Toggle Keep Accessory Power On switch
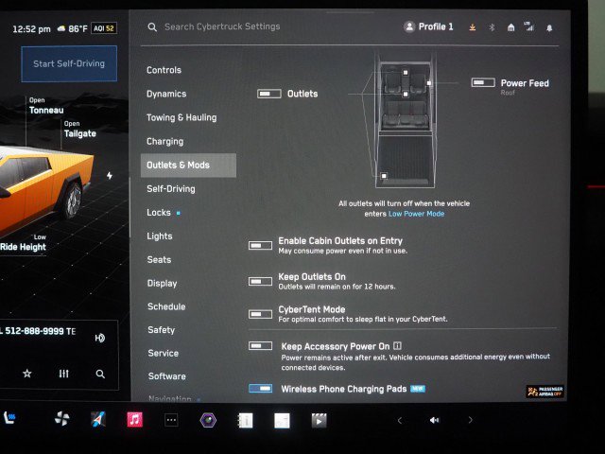Screen dimensions: 605x454 (260, 345)
